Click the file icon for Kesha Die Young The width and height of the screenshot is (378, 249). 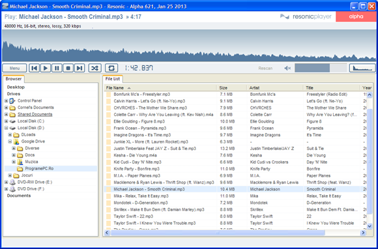pos(109,155)
